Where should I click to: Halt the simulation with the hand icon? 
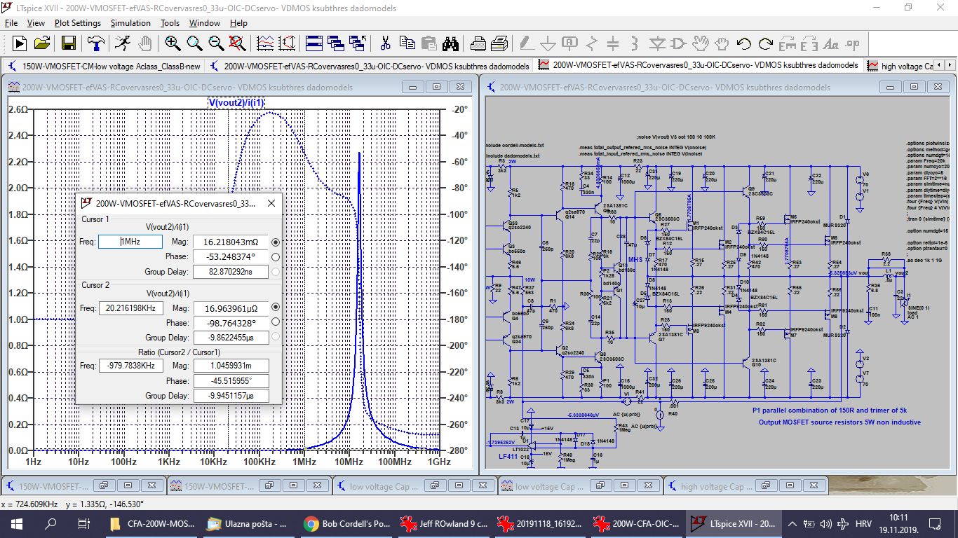(x=144, y=43)
